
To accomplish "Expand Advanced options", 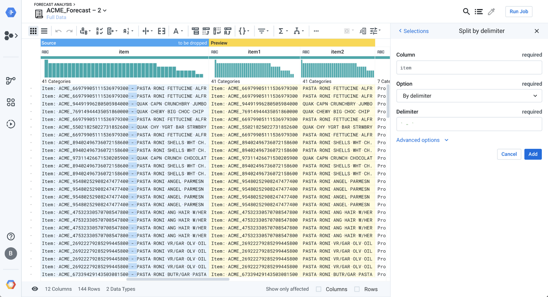I will (x=422, y=140).
